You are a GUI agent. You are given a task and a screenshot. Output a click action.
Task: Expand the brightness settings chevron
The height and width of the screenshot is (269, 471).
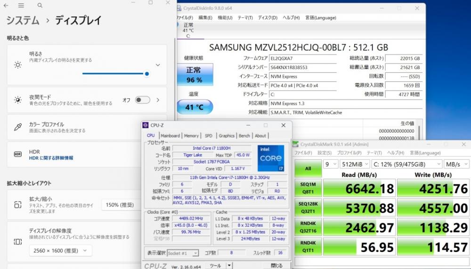pyautogui.click(x=158, y=65)
